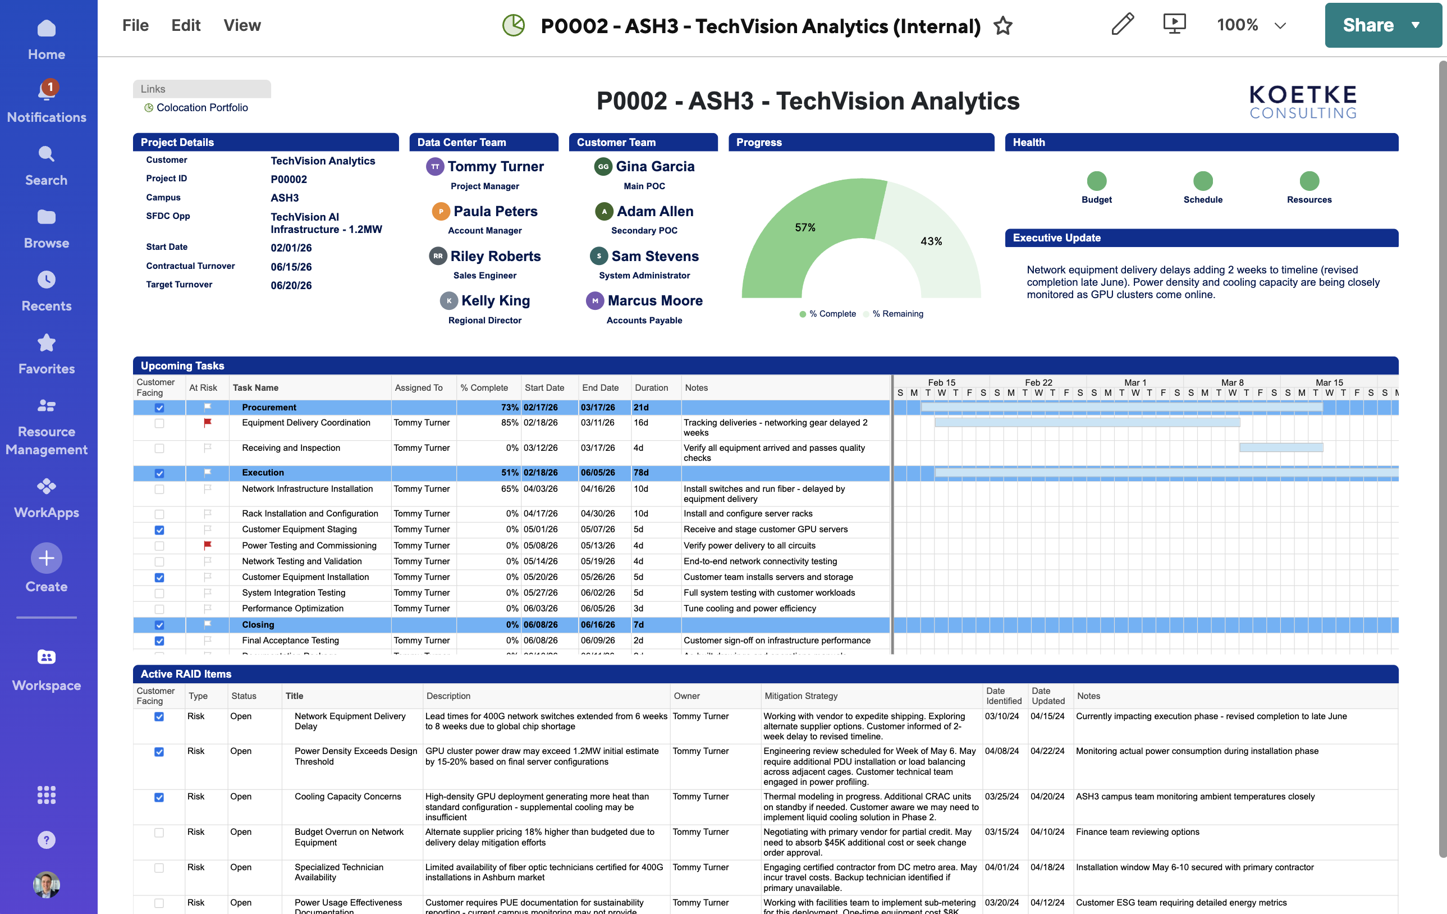Click the Equipment Delivery Coordination Gantt bar
Screen dimensions: 1447x914
tap(1087, 423)
